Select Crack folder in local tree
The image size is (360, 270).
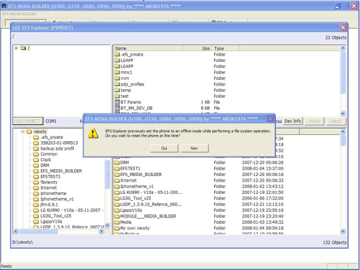pyautogui.click(x=46, y=160)
